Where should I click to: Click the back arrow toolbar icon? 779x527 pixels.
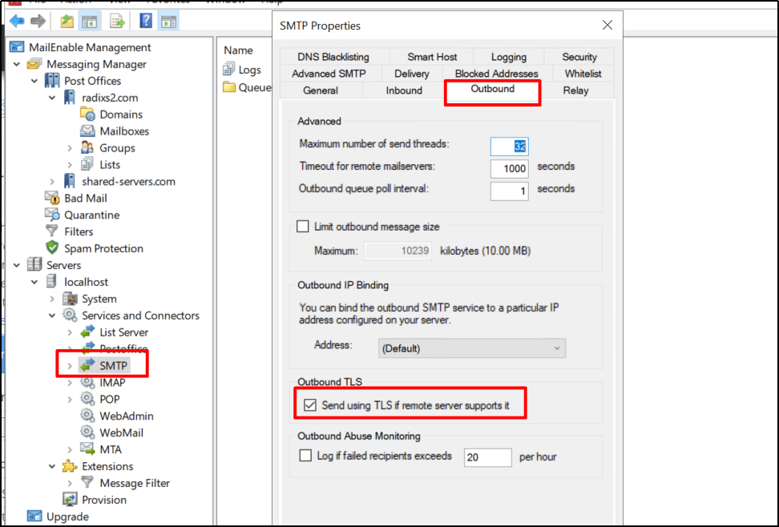[16, 21]
